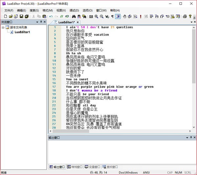Click the Undo arrow icon
Screen dimensions: 197x175
(51, 16)
